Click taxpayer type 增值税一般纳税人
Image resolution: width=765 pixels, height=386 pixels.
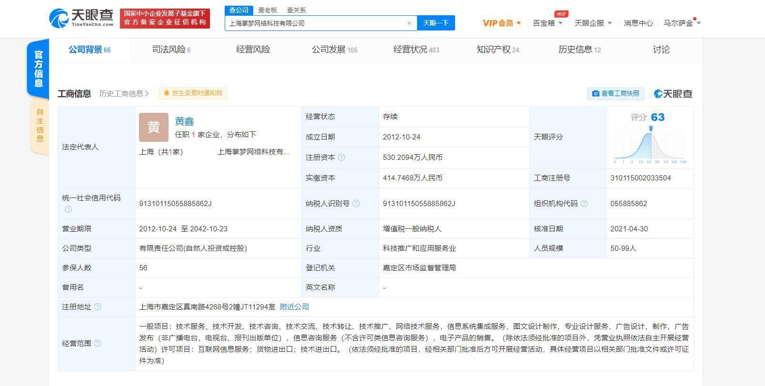[x=412, y=229]
